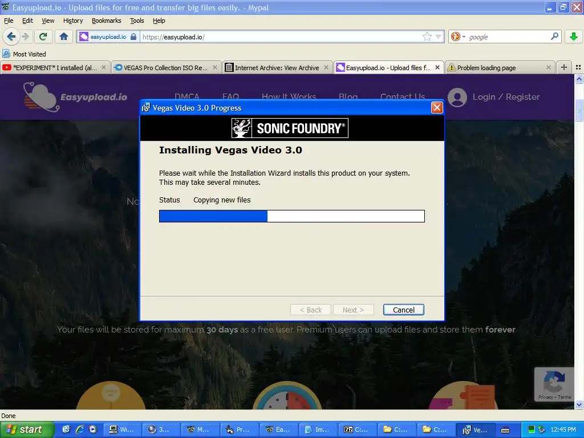Switch to the 7z C:... taskbar window
This screenshot has width=584, height=438.
[x=359, y=429]
